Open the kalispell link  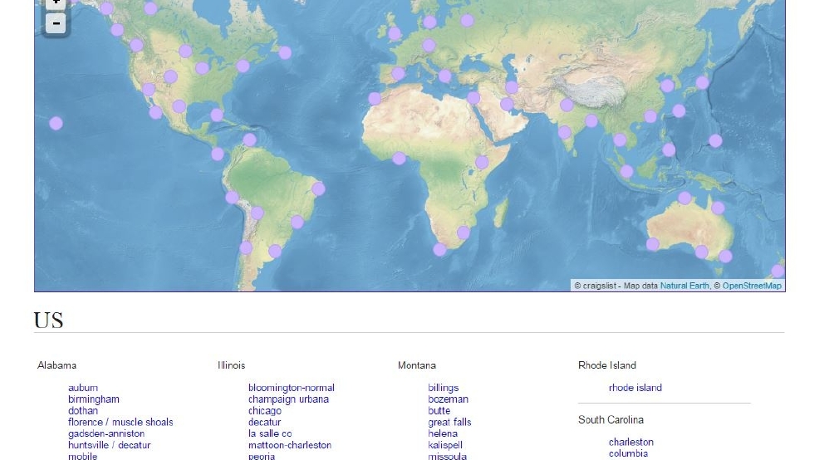tap(445, 445)
